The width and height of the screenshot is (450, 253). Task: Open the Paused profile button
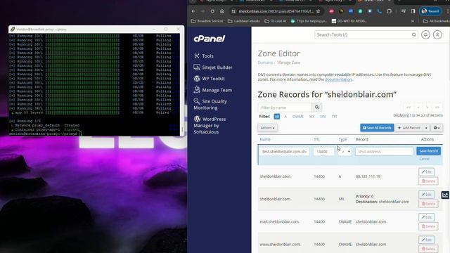(430, 11)
